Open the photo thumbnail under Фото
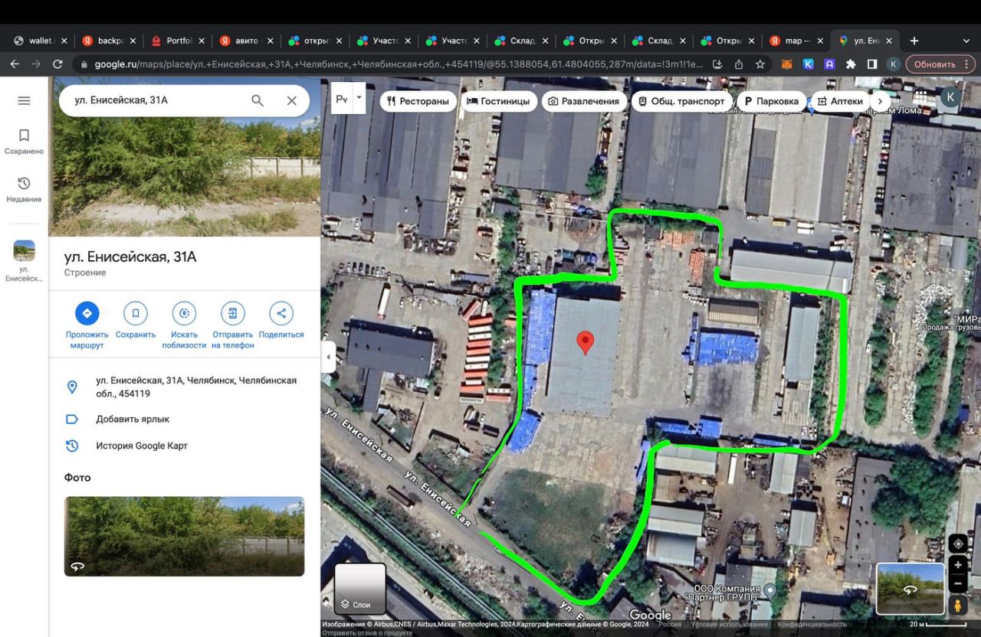 click(184, 536)
